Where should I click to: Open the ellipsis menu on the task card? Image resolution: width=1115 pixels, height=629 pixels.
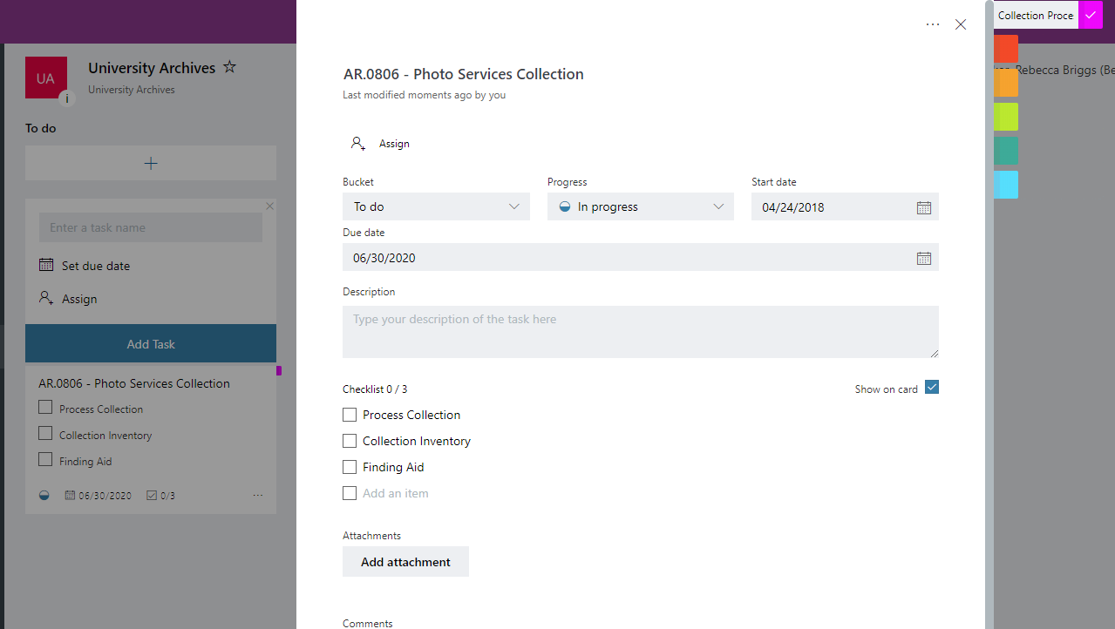click(257, 494)
